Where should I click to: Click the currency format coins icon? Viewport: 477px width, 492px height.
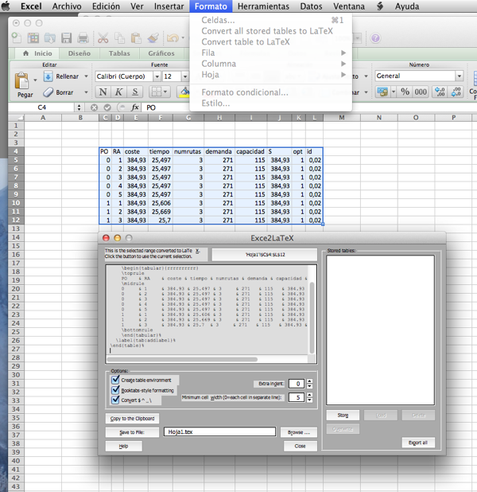pyautogui.click(x=382, y=92)
